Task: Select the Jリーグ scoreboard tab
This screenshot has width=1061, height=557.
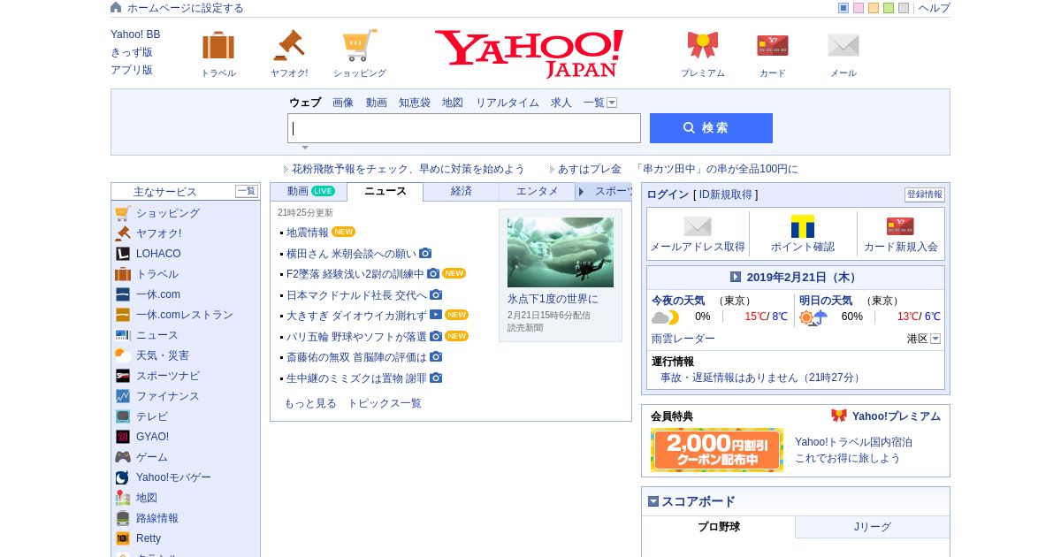Action: tap(873, 527)
